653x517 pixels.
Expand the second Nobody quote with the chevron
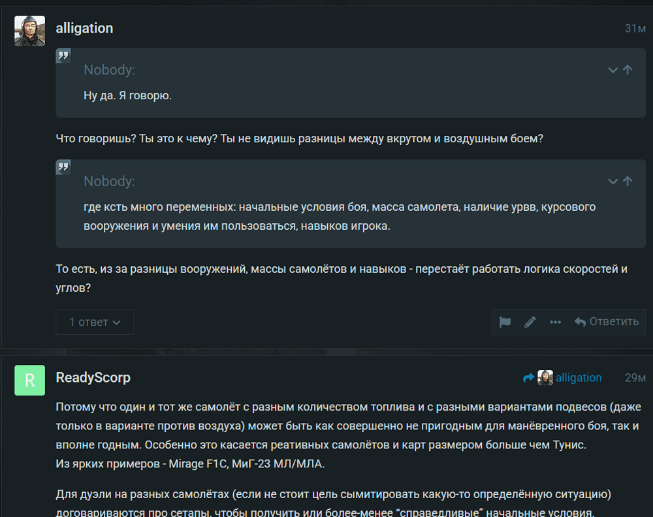613,181
